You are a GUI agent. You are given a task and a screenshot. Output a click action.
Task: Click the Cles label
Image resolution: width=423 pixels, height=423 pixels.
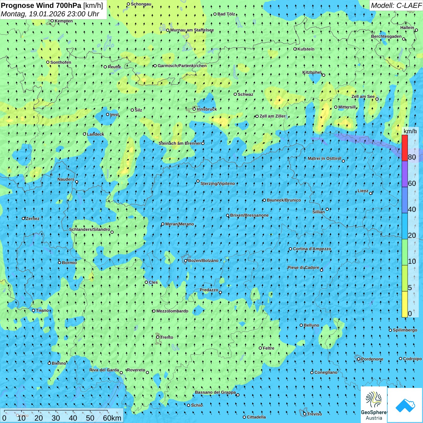tap(153, 283)
